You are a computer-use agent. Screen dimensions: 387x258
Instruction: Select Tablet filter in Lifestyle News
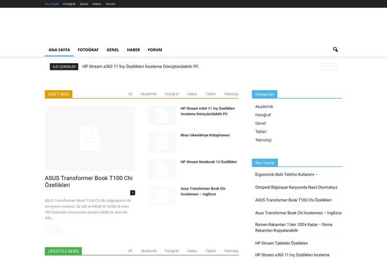tap(210, 251)
